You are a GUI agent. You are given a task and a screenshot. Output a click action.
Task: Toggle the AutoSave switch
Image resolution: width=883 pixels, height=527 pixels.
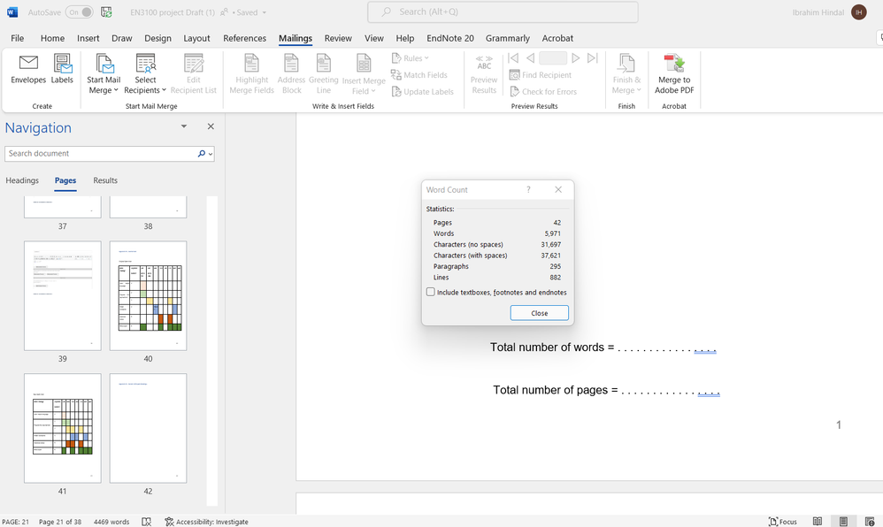click(79, 12)
